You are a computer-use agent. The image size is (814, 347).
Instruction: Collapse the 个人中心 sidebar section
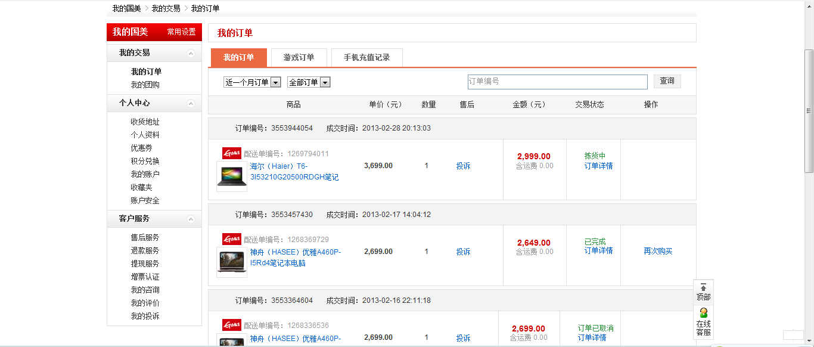[191, 103]
